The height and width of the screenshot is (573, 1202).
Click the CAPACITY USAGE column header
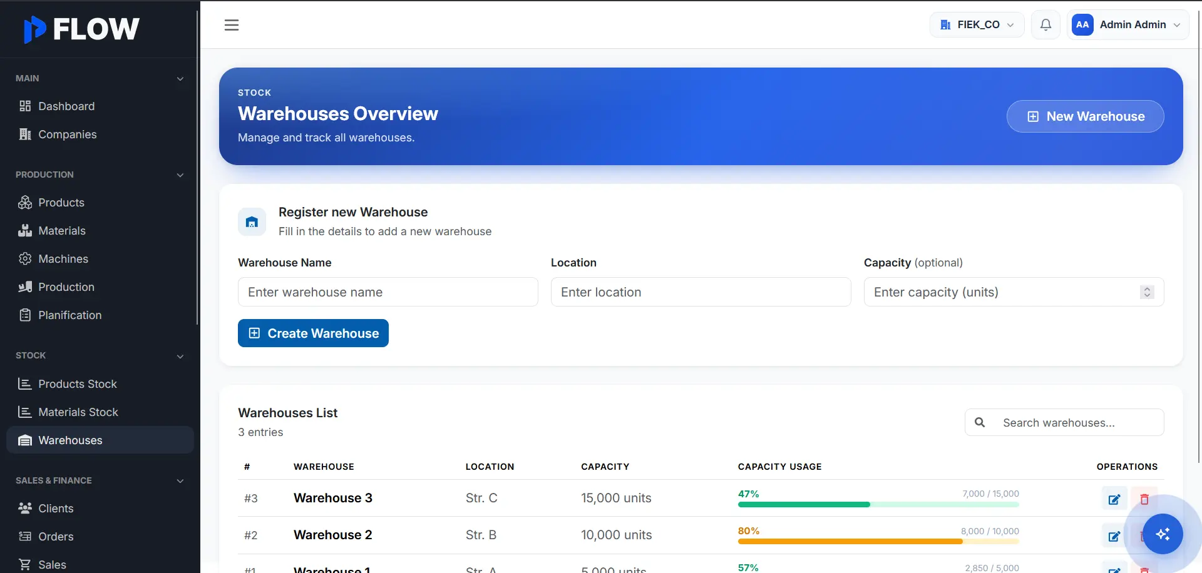779,467
